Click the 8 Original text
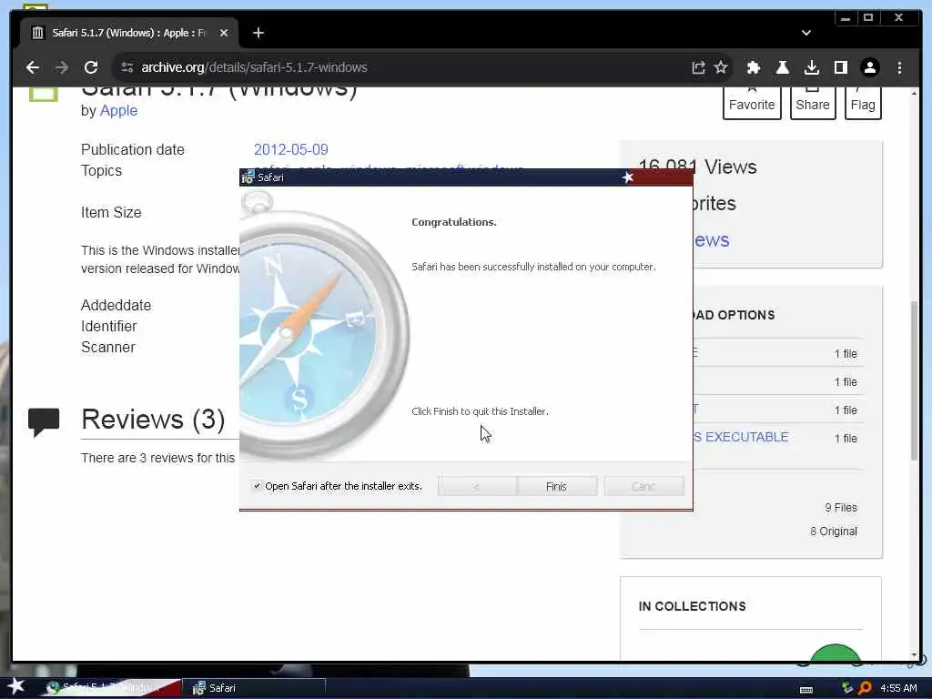 pos(834,532)
